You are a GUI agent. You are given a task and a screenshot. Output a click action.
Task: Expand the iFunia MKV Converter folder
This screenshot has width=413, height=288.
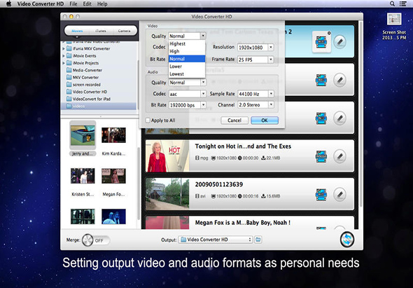coord(64,49)
